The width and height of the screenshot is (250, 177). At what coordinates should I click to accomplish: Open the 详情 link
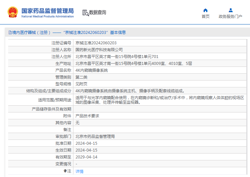click(79, 171)
